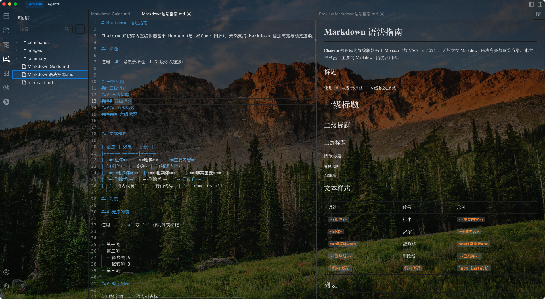Click the plus button to add knowledge file

[80, 29]
